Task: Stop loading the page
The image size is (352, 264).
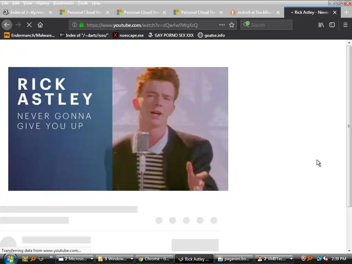Action: pos(29,25)
